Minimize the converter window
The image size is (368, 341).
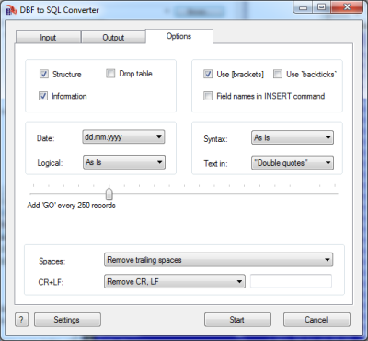pyautogui.click(x=303, y=7)
